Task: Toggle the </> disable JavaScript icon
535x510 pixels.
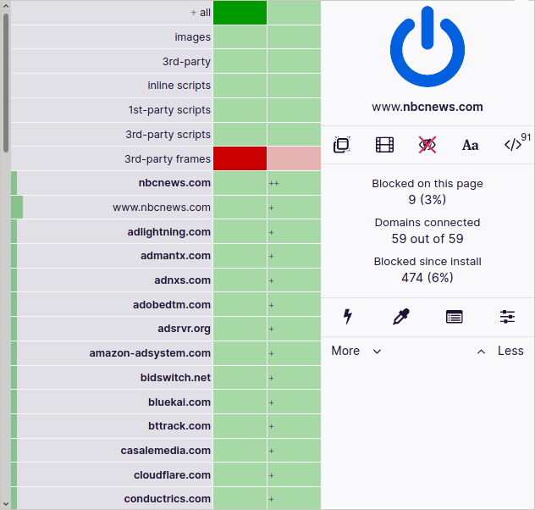Action: (x=513, y=145)
